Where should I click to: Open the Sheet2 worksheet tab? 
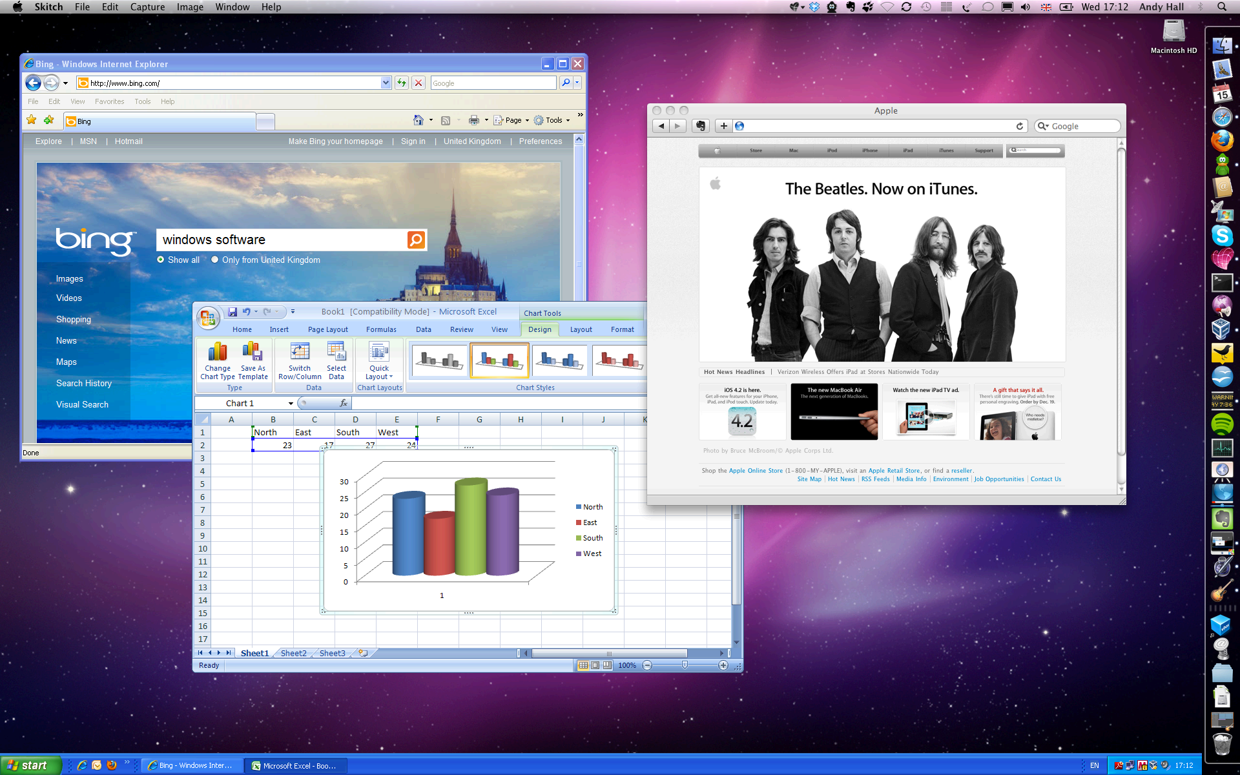(x=293, y=653)
